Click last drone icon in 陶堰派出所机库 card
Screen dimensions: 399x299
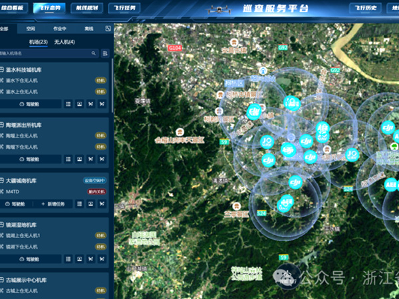click(102, 159)
